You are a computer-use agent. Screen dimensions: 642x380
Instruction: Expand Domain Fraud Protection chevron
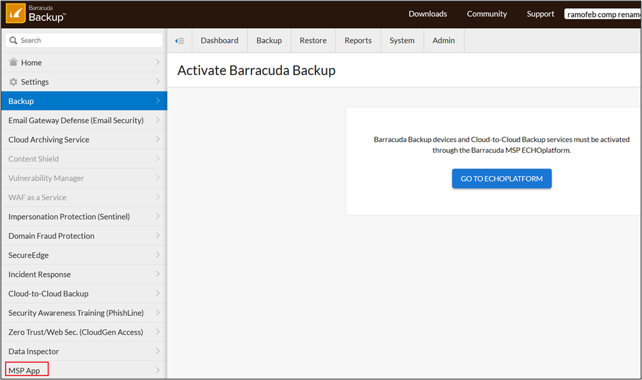pos(158,235)
